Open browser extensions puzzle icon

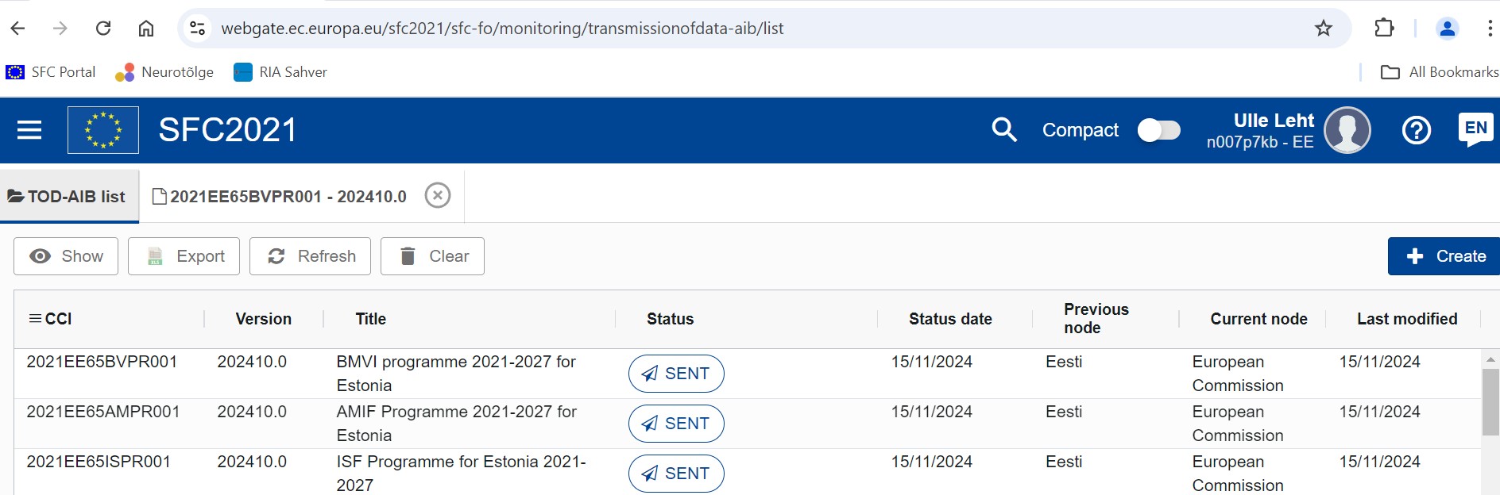point(1384,29)
